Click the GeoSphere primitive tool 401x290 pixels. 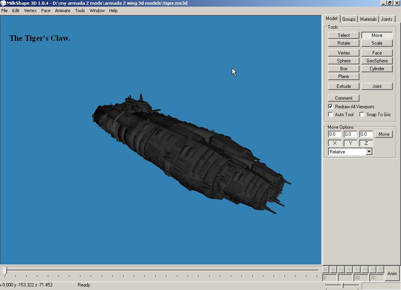tap(377, 61)
